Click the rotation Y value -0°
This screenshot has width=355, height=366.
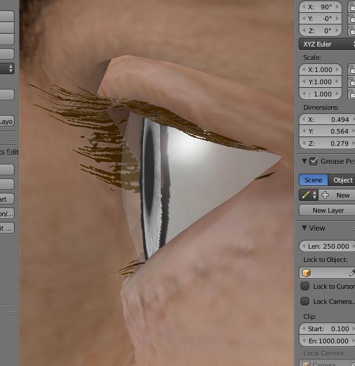321,18
